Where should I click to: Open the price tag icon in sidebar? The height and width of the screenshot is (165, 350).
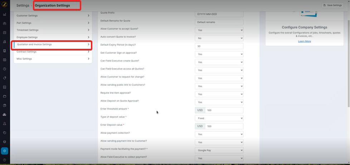coord(5,78)
